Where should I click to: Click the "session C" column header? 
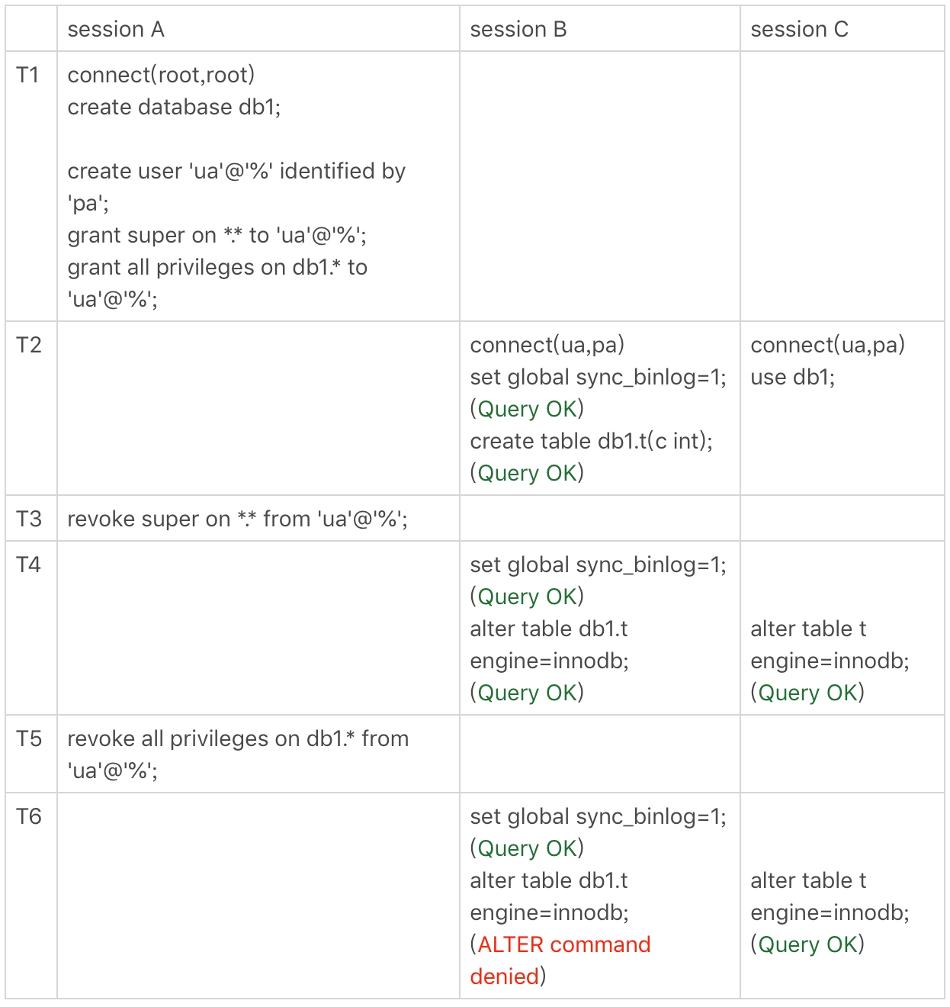[799, 30]
